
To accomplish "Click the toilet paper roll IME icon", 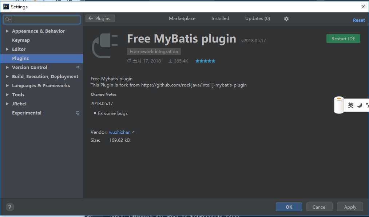I will point(339,105).
